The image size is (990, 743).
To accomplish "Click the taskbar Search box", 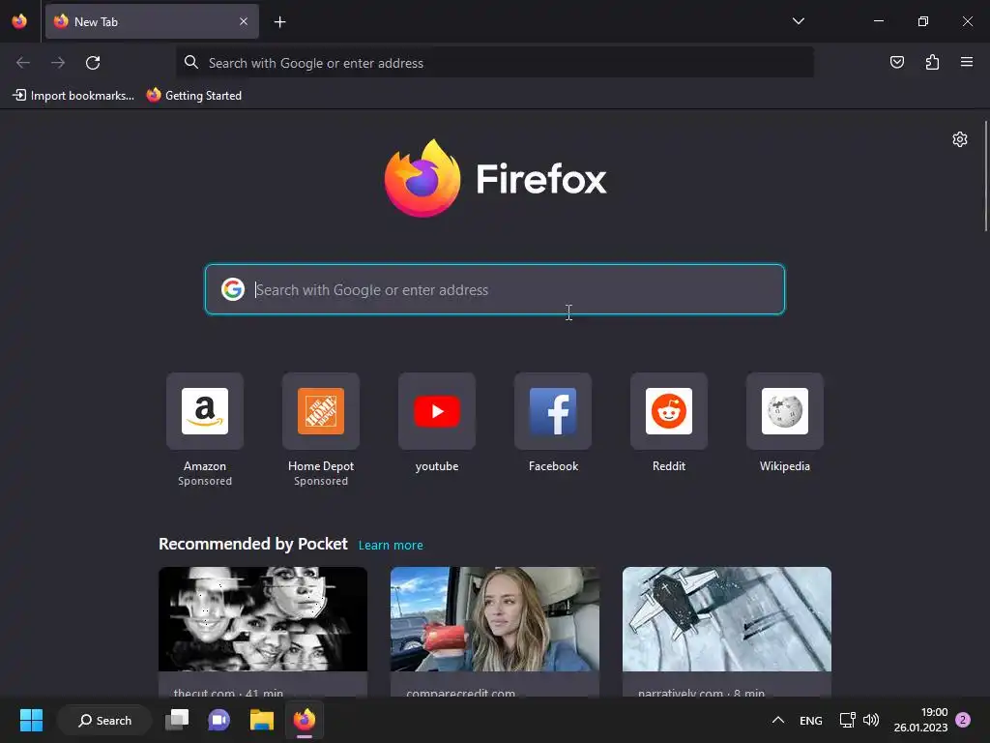I will [104, 720].
